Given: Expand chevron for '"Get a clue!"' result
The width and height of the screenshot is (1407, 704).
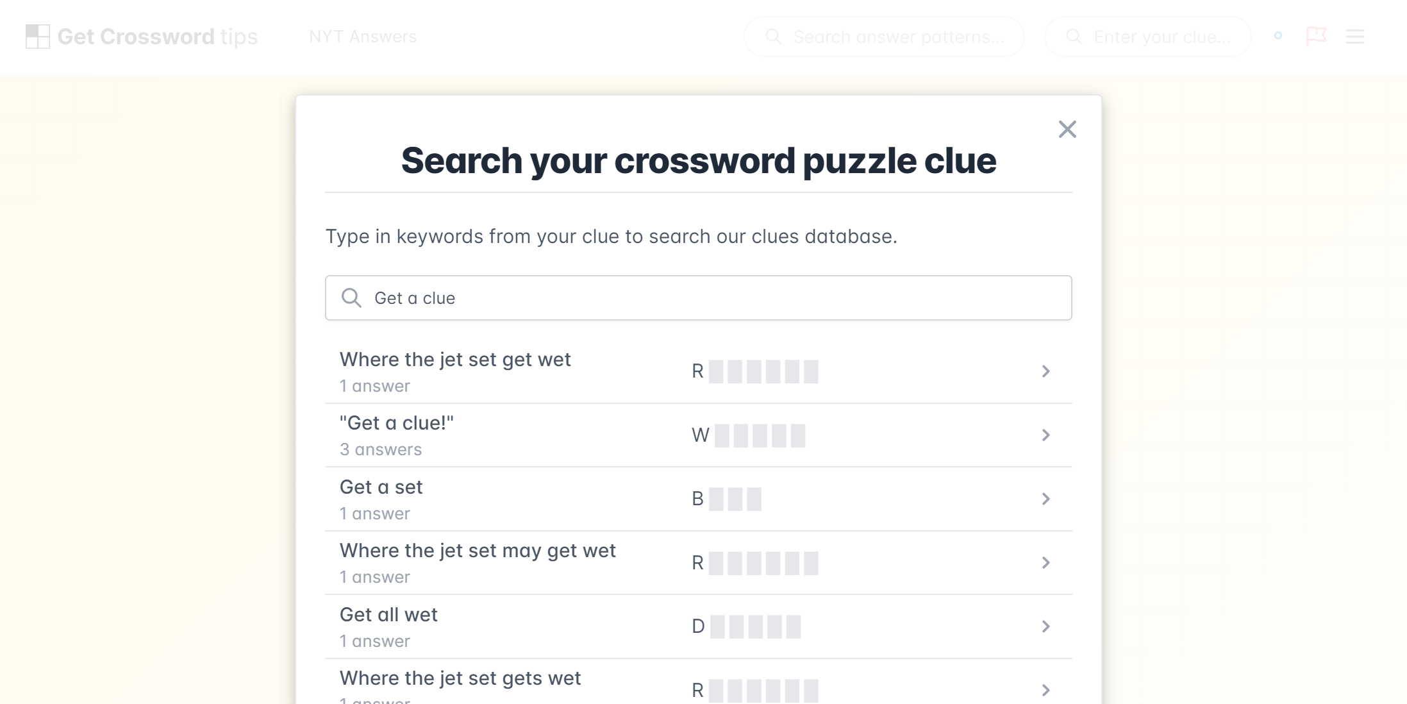Looking at the screenshot, I should [x=1045, y=435].
